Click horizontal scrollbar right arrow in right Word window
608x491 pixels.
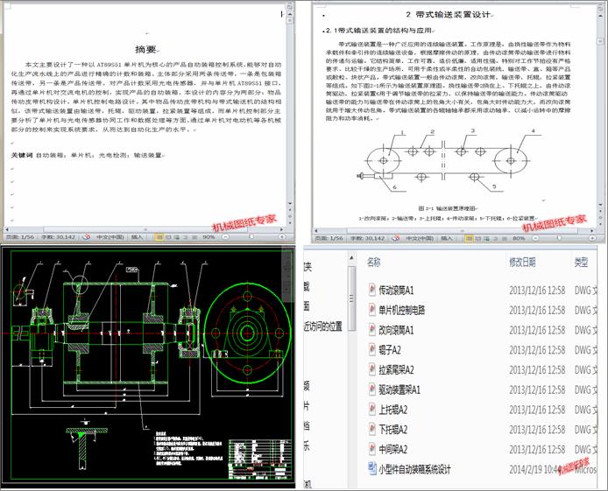click(x=592, y=230)
